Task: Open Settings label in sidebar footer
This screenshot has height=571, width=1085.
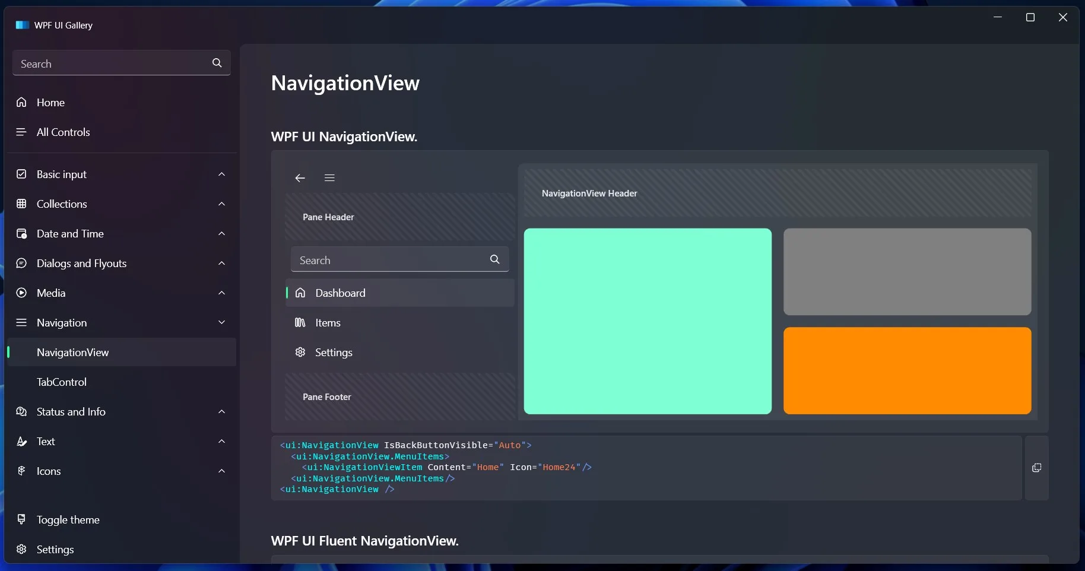Action: (55, 549)
